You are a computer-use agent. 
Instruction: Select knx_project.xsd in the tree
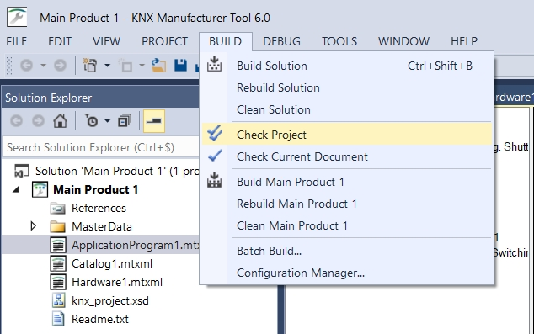click(110, 300)
